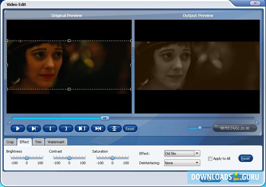The width and height of the screenshot is (266, 187).
Task: Adjust the Brightness slider handle
Action: [27, 158]
